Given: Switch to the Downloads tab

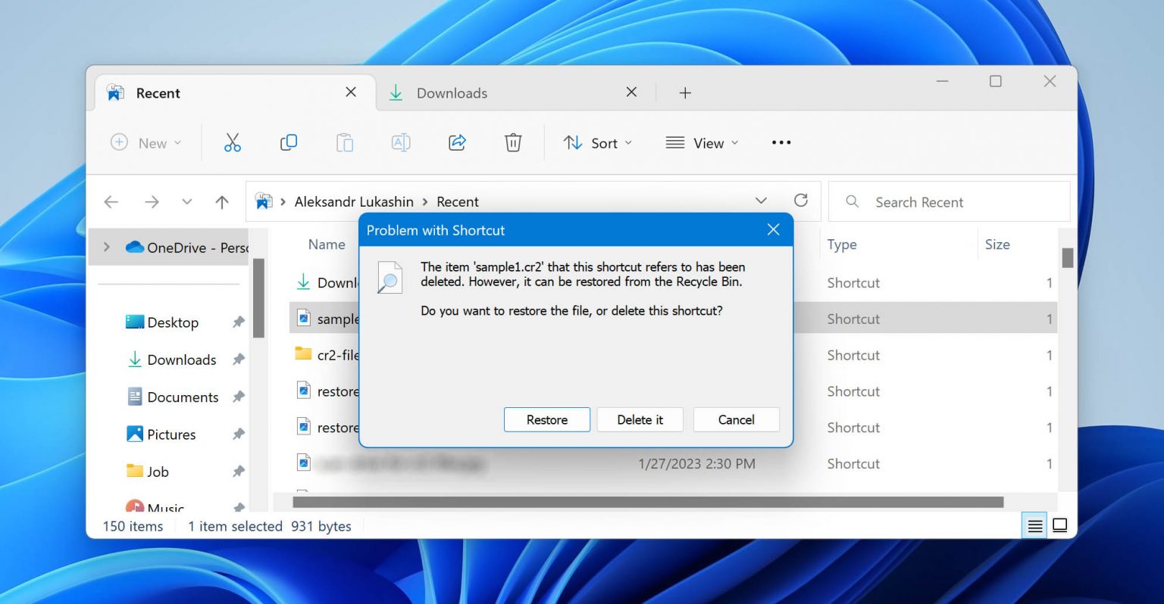Looking at the screenshot, I should point(451,92).
